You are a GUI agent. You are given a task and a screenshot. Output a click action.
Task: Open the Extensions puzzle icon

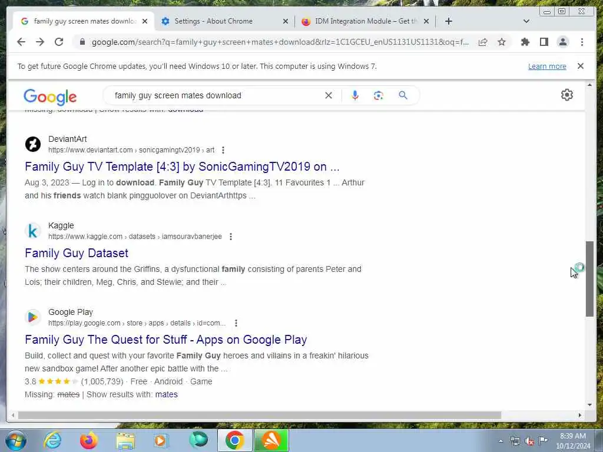[525, 42]
